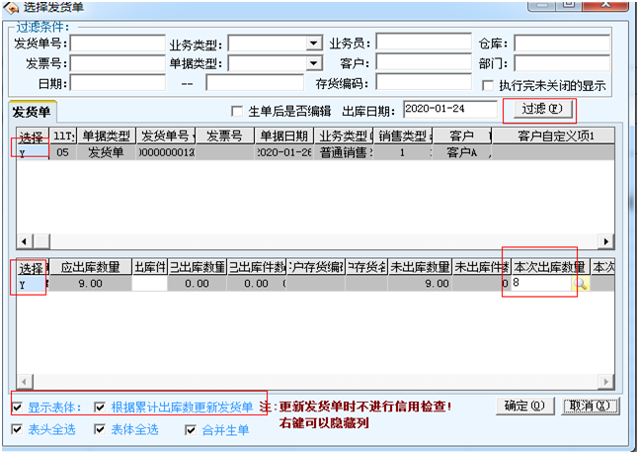This screenshot has height=454, width=639.
Task: Click left scroll arrow of lower table
Action: 19,381
